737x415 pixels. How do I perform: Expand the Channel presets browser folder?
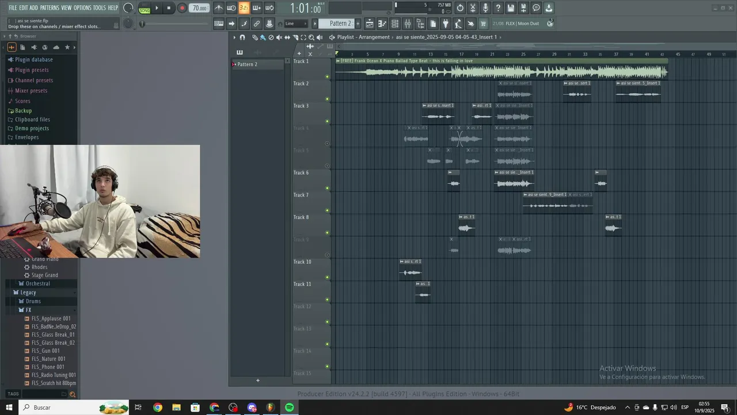point(34,80)
